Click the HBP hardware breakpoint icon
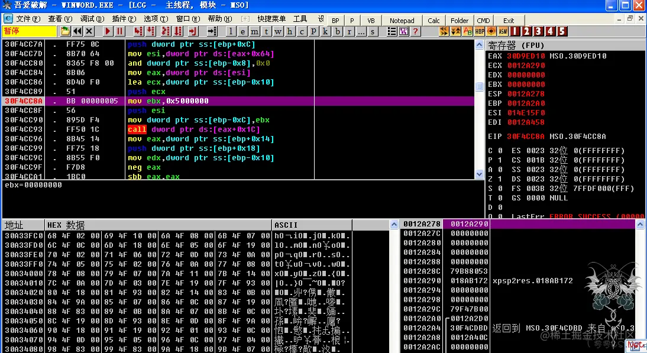This screenshot has width=647, height=353. pyautogui.click(x=480, y=31)
